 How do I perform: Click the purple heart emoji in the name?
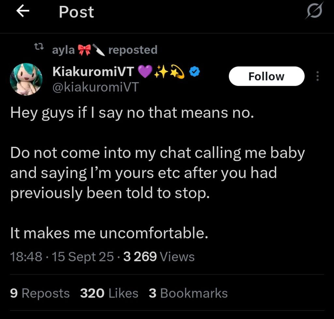pyautogui.click(x=145, y=71)
